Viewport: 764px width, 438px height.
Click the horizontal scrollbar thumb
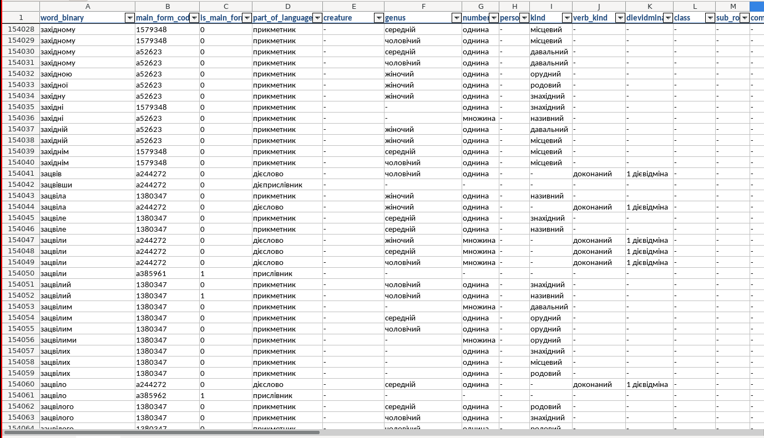click(161, 432)
